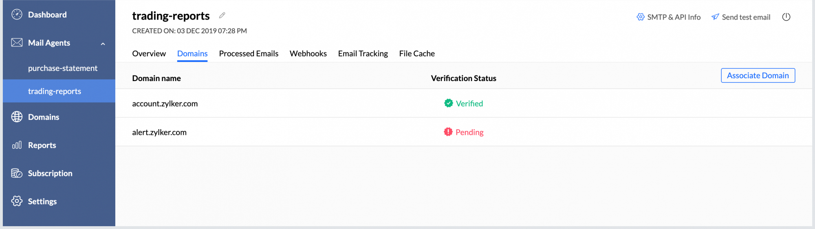
Task: Click the Mail Agents envelope icon
Action: pyautogui.click(x=17, y=43)
